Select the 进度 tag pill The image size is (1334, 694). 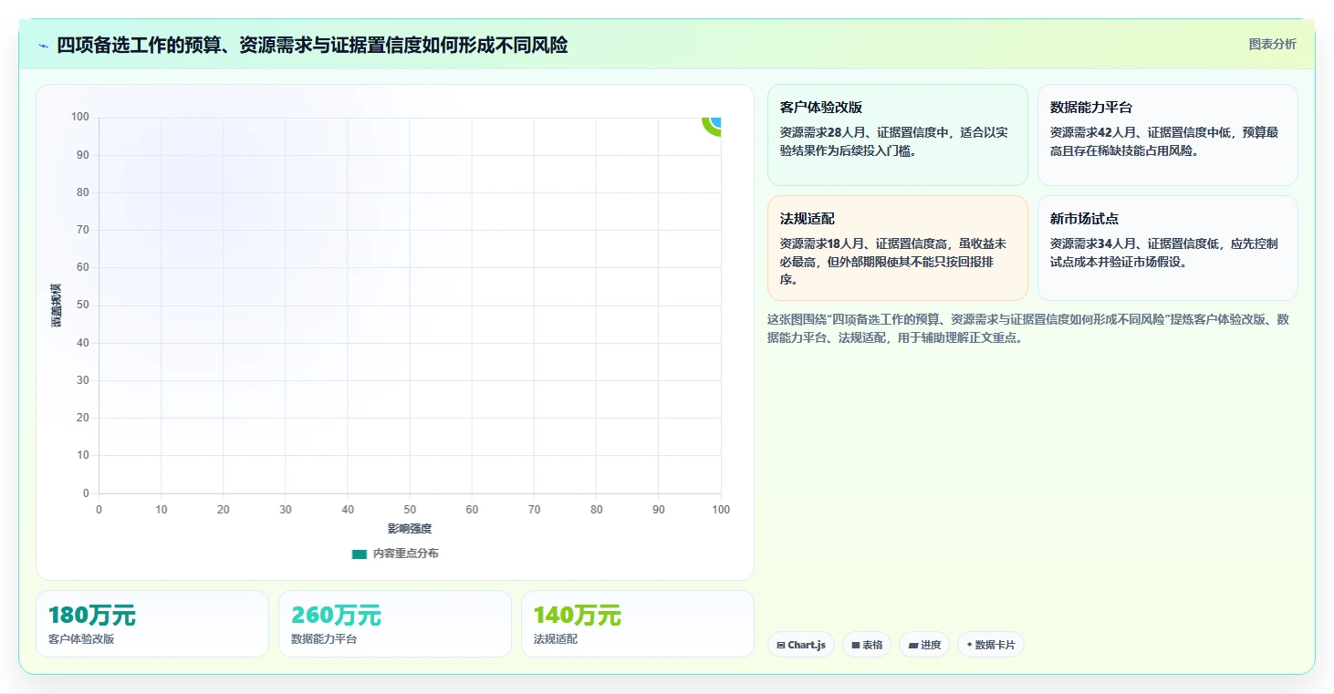[x=924, y=645]
